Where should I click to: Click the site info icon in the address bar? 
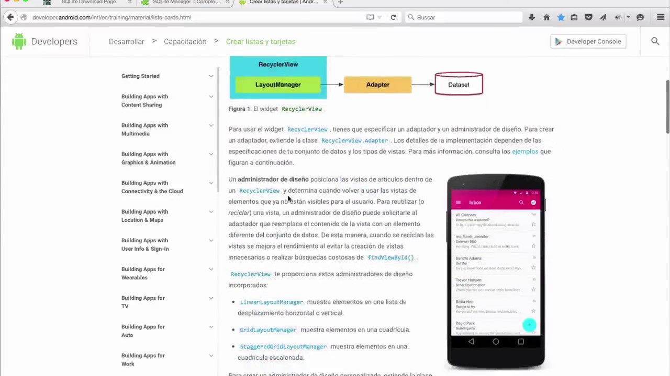(x=24, y=17)
